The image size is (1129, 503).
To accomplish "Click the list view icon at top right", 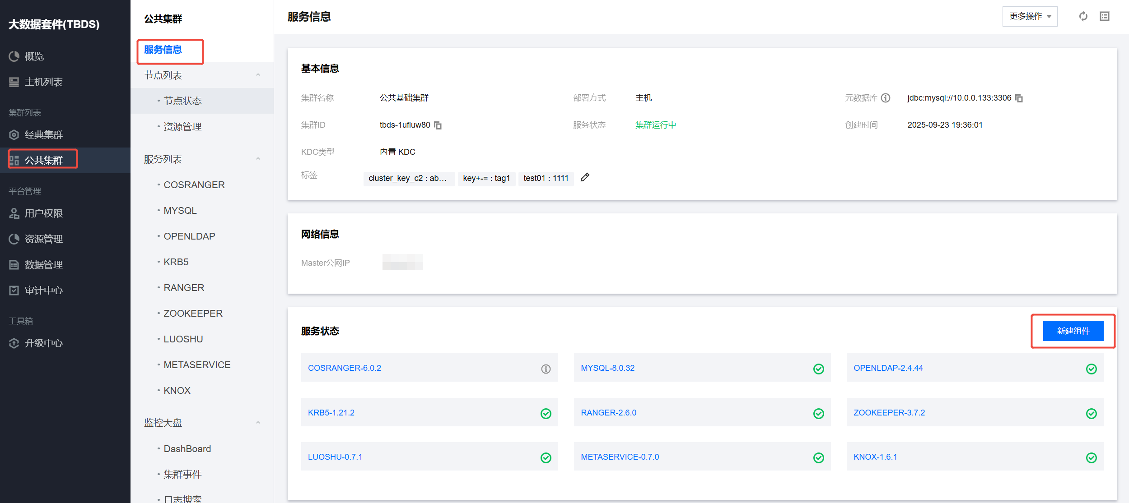I will tap(1105, 17).
